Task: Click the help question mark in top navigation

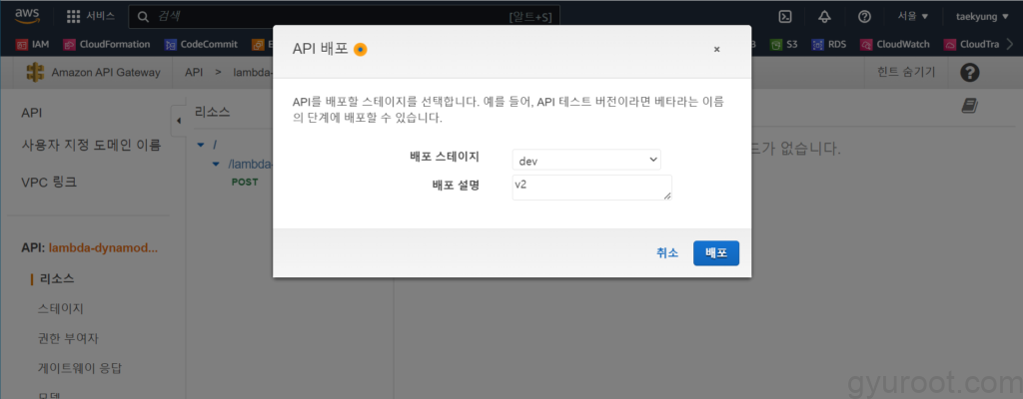Action: click(x=864, y=17)
